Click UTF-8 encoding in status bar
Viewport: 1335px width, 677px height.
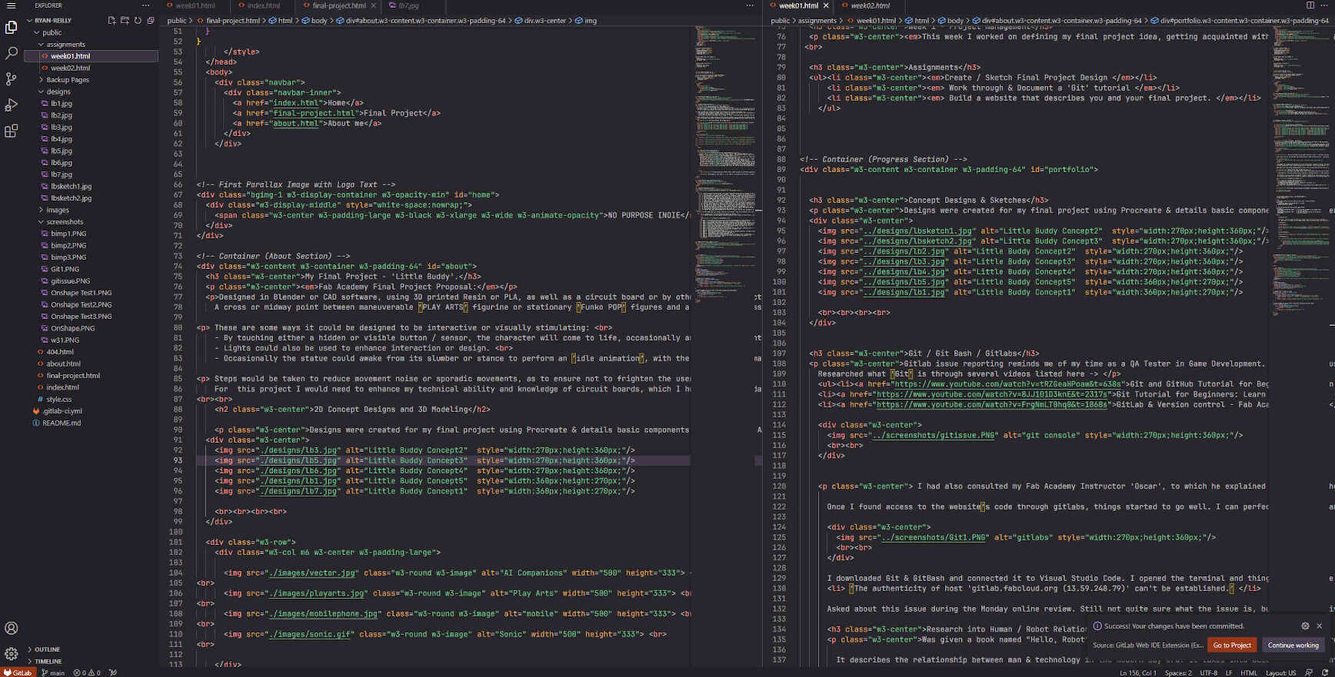(1209, 672)
